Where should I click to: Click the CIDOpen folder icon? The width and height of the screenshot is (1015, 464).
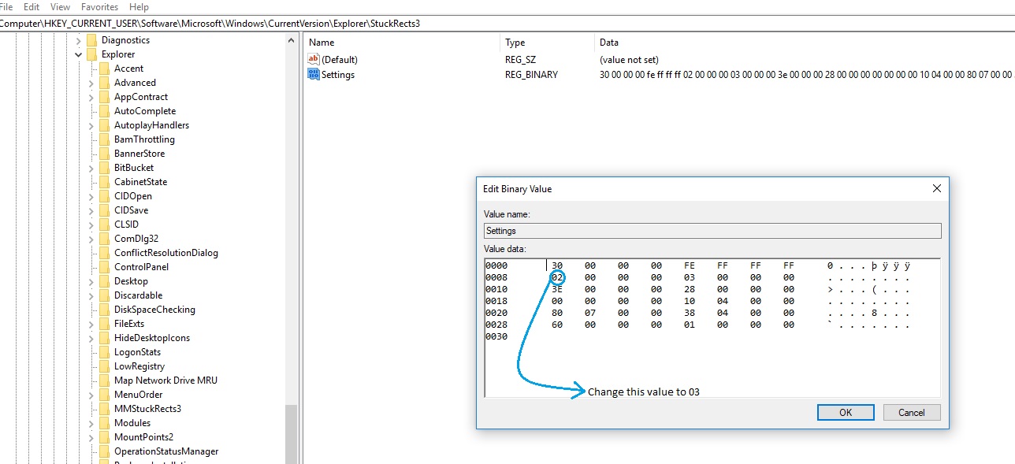(x=104, y=196)
